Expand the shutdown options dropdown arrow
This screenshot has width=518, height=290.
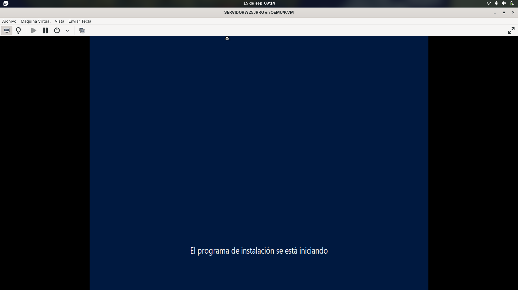click(67, 31)
